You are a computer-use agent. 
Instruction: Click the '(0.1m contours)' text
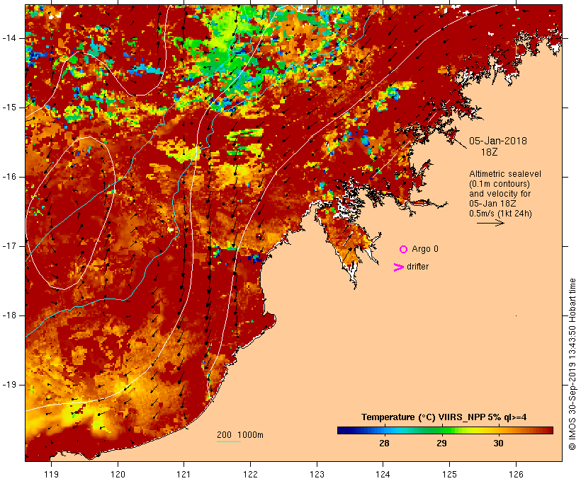click(500, 184)
